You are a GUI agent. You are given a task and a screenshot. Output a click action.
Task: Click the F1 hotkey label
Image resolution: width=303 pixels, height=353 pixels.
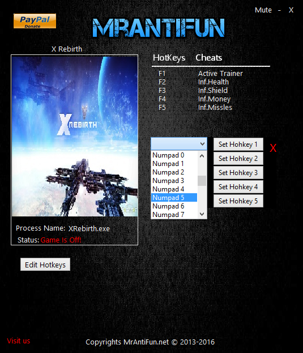coord(162,74)
